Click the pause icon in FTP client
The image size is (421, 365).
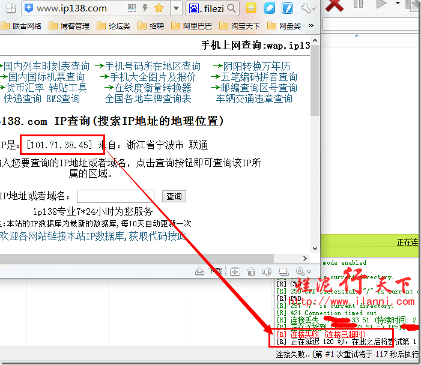point(358,4)
